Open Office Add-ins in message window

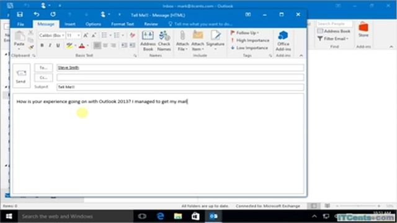pyautogui.click(x=283, y=41)
